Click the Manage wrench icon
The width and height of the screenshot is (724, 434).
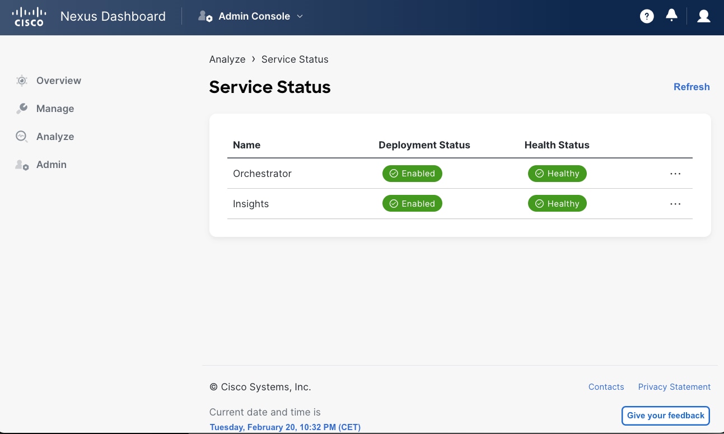point(22,109)
